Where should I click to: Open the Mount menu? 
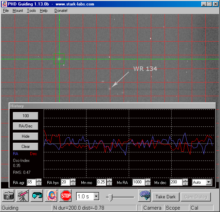[x=18, y=11]
